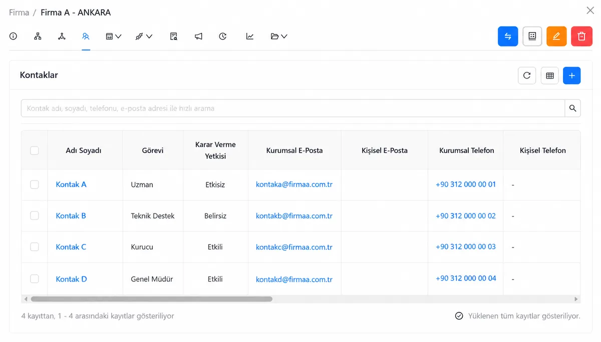Click the blue swap arrows button
The width and height of the screenshot is (601, 342).
click(x=508, y=36)
